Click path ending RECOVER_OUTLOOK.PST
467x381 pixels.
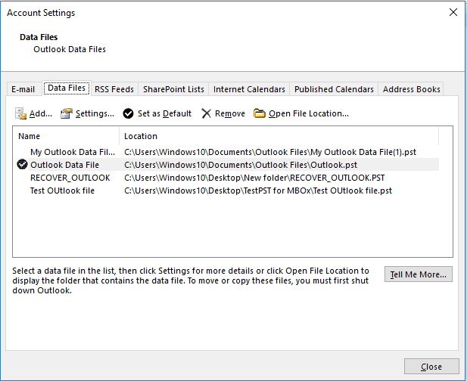254,178
